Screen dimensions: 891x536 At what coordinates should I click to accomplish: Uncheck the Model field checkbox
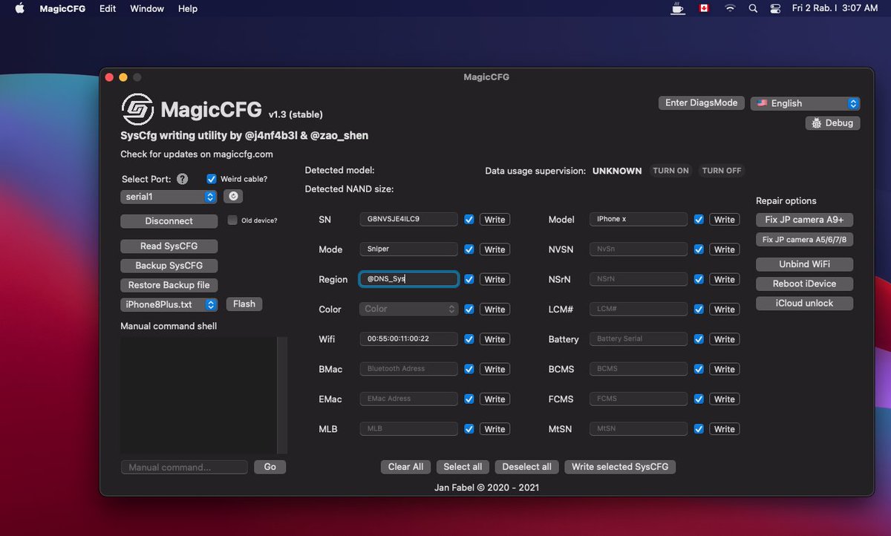pyautogui.click(x=699, y=219)
